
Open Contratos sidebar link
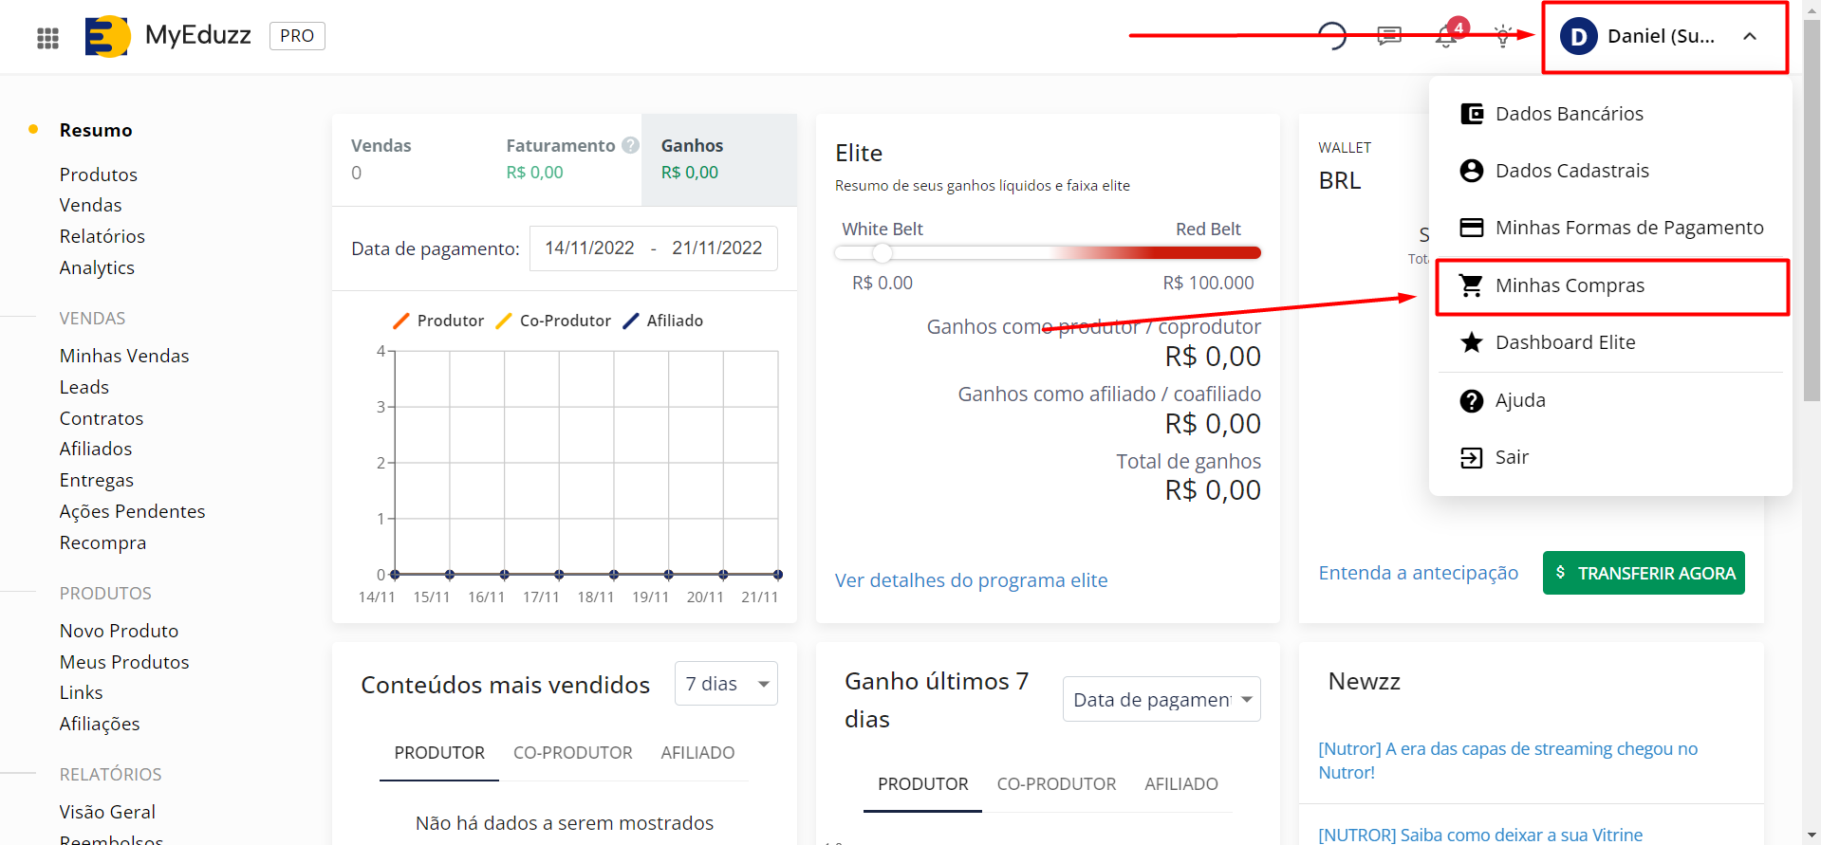coord(101,418)
